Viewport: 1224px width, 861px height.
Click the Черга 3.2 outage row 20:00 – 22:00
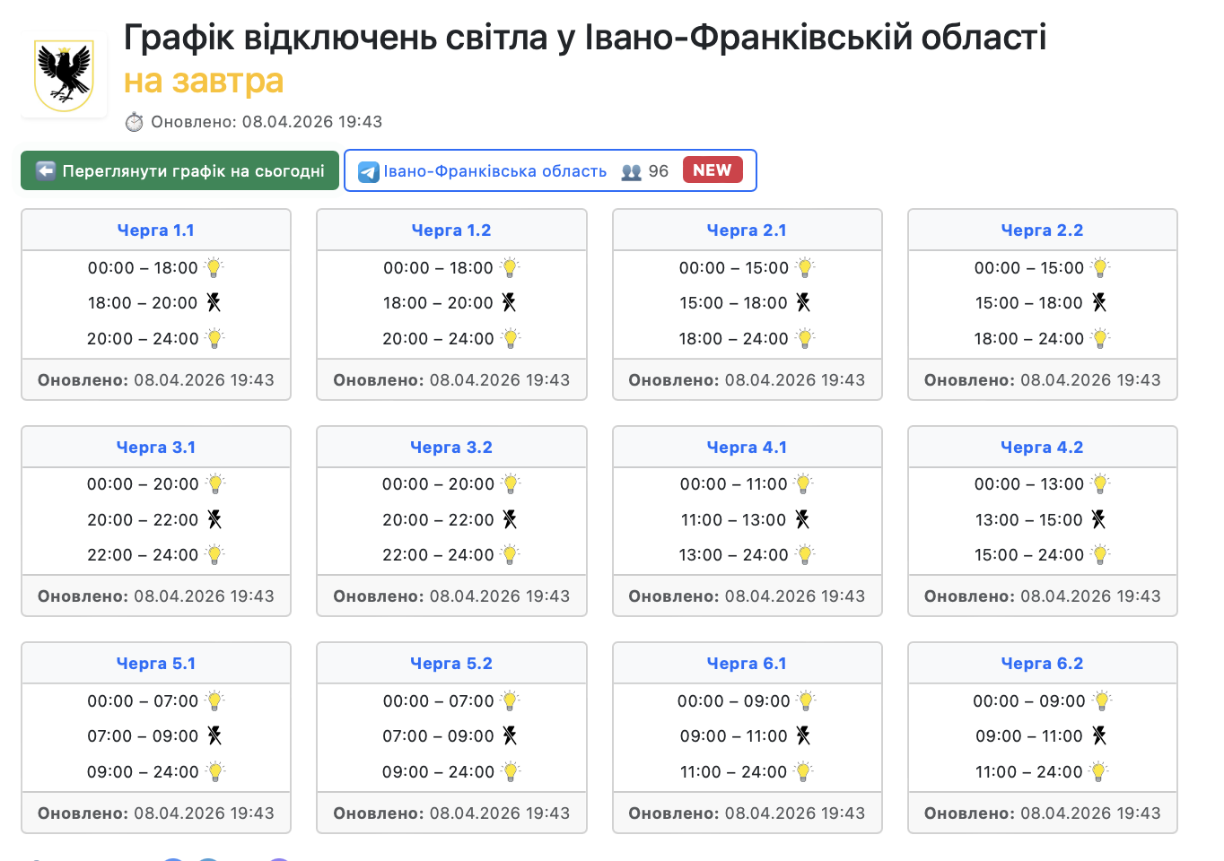[439, 520]
